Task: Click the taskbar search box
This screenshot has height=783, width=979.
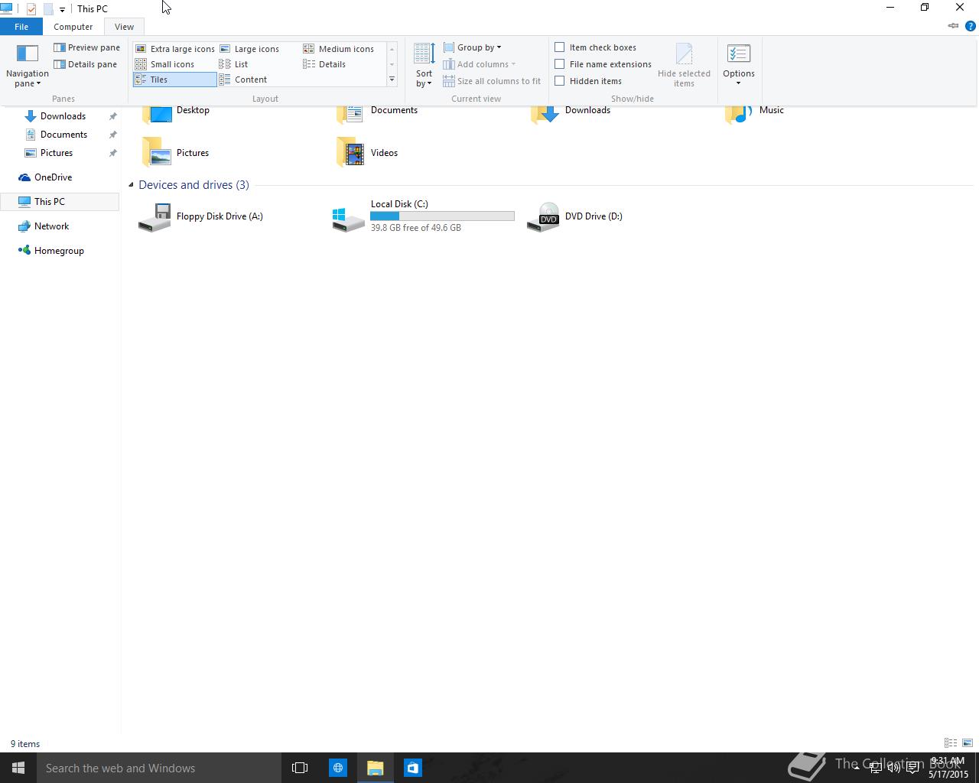Action: tap(159, 768)
